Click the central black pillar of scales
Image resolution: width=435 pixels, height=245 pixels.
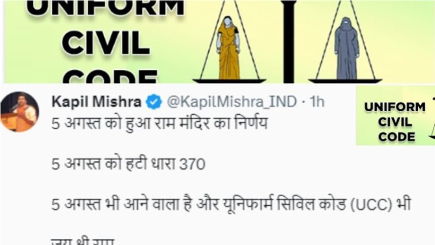click(288, 42)
